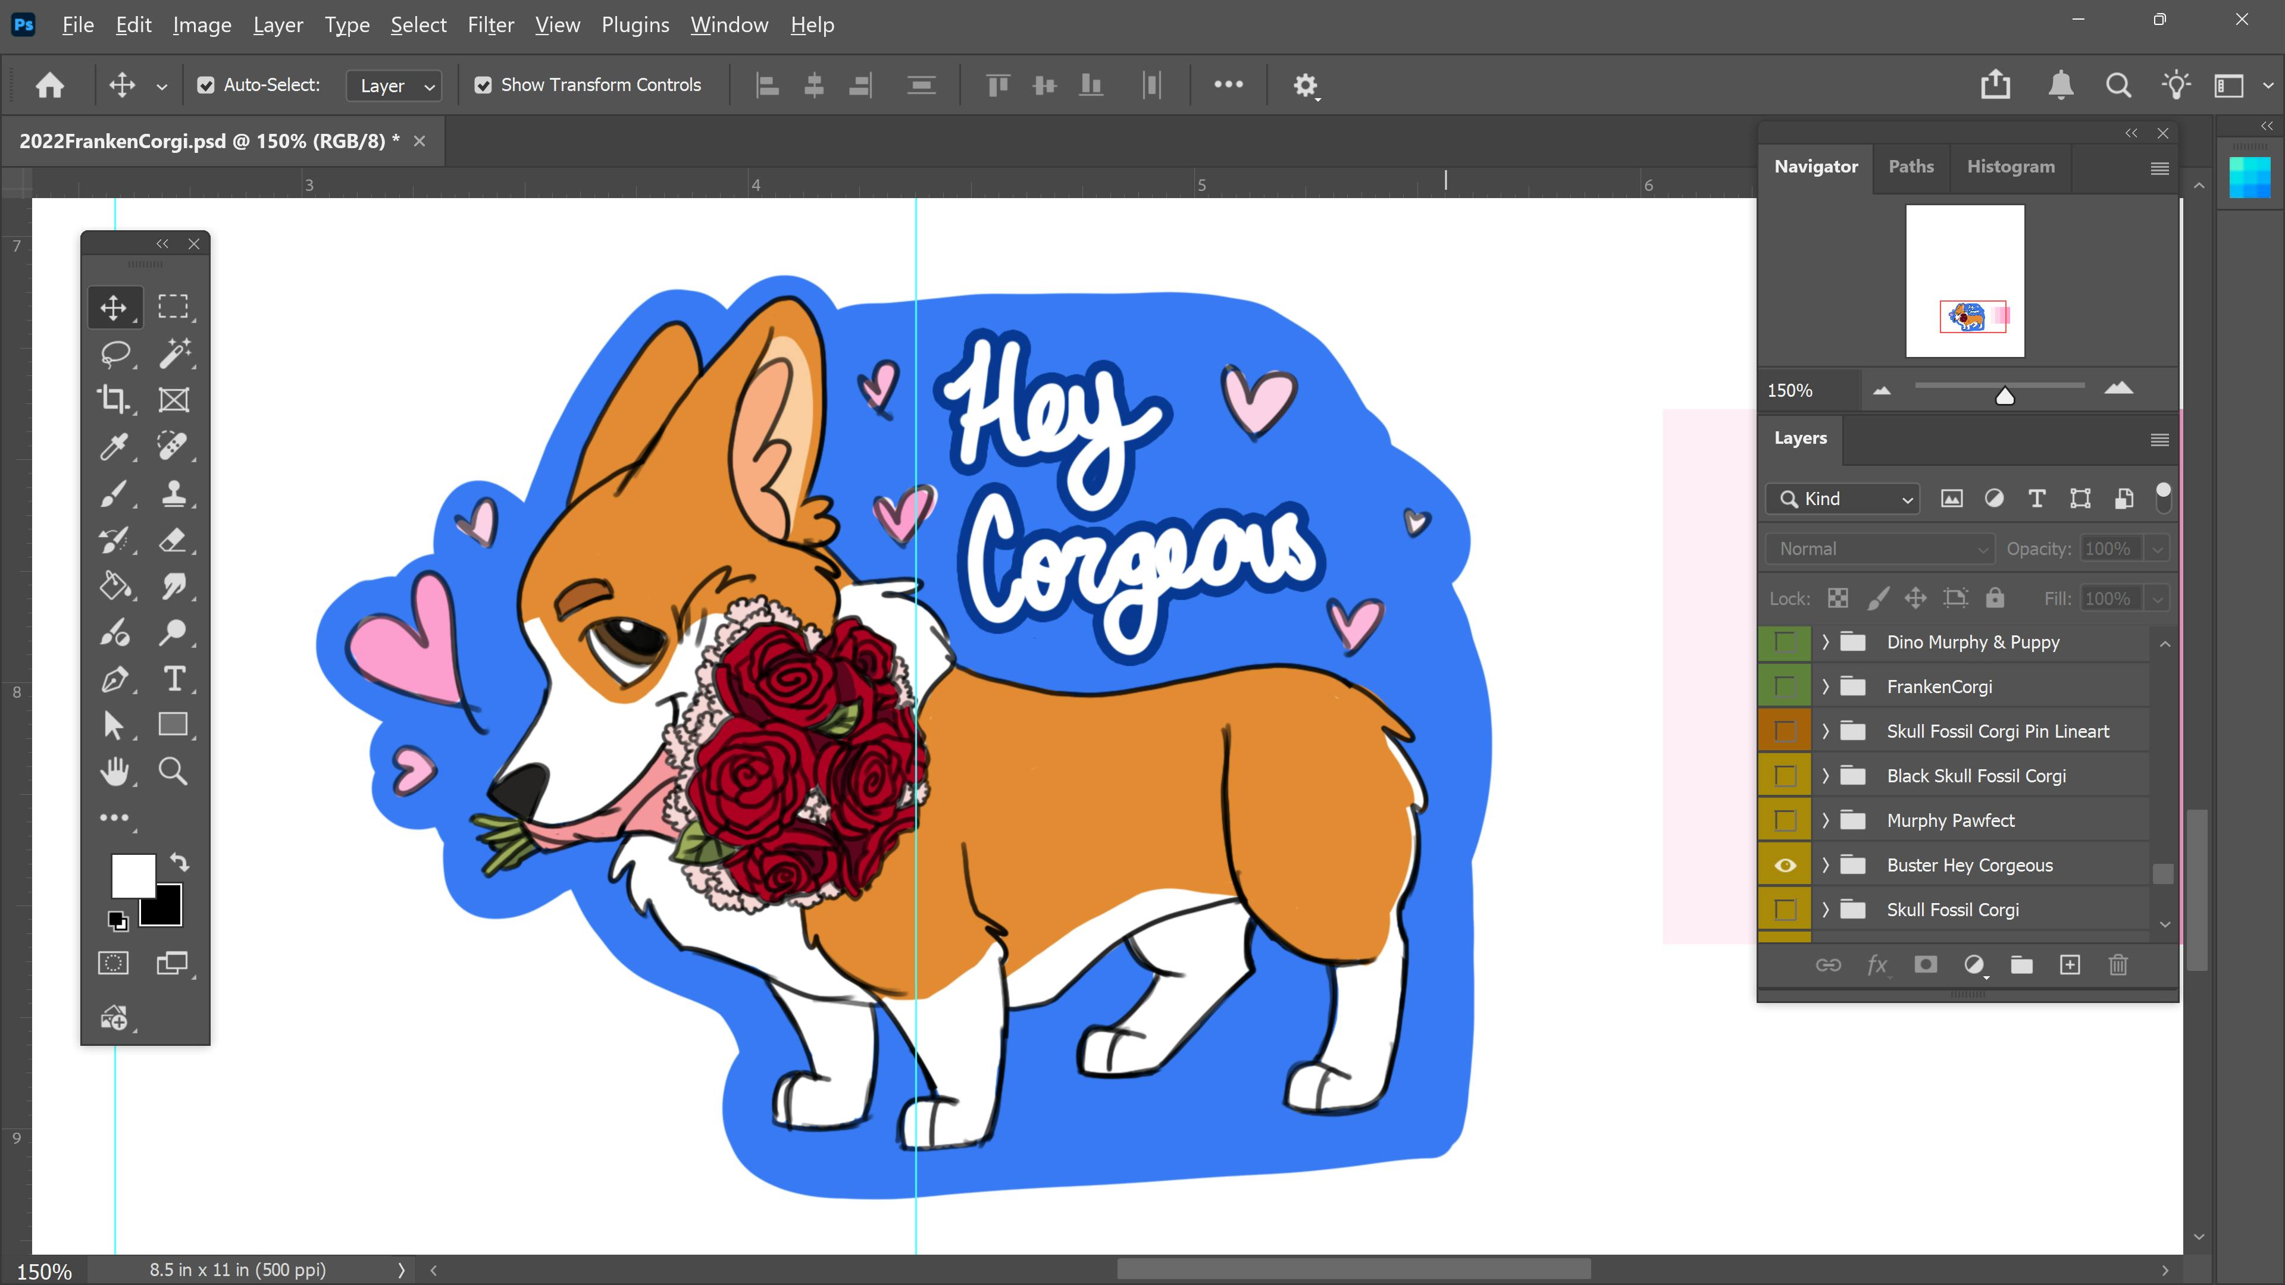Open the blend mode Normal dropdown
2285x1285 pixels.
[x=1880, y=549]
